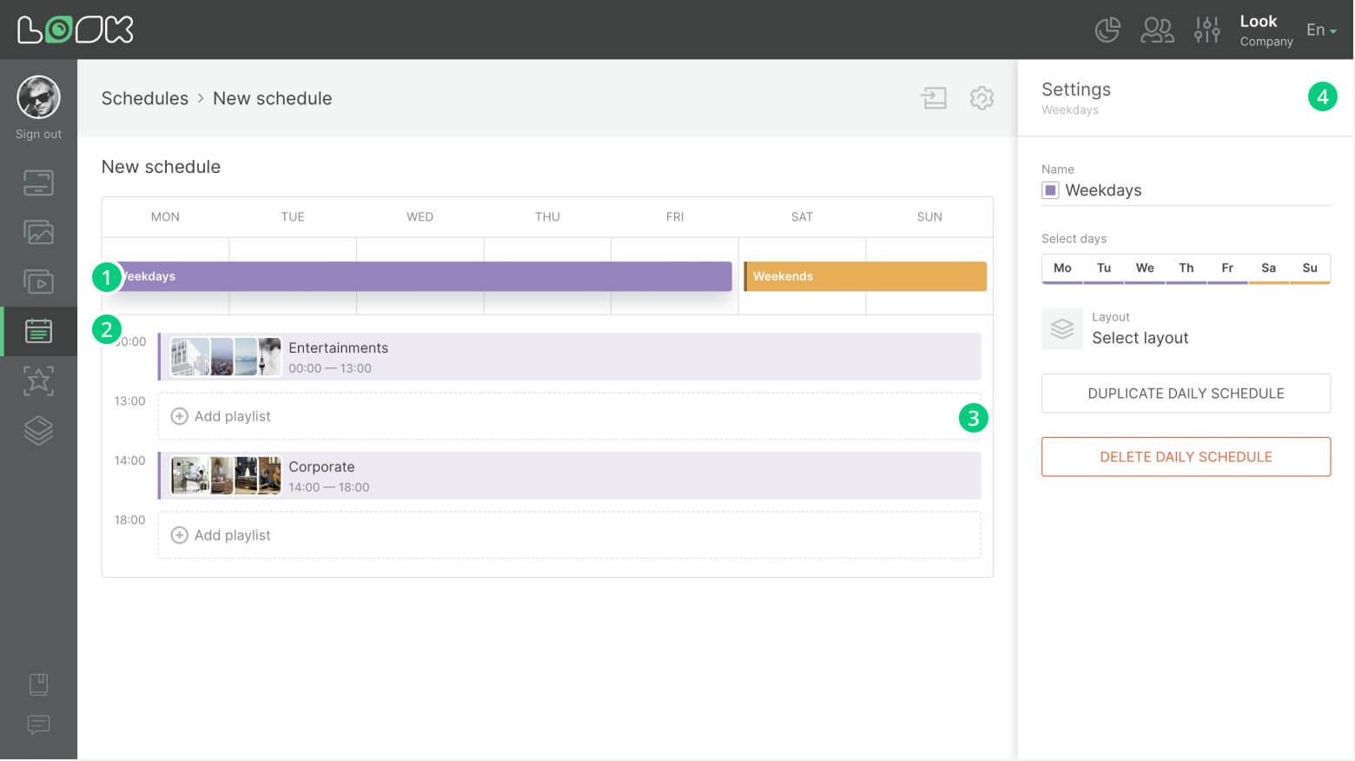Toggle Saturday in the Select days bar
This screenshot has height=761, width=1355.
coord(1268,268)
